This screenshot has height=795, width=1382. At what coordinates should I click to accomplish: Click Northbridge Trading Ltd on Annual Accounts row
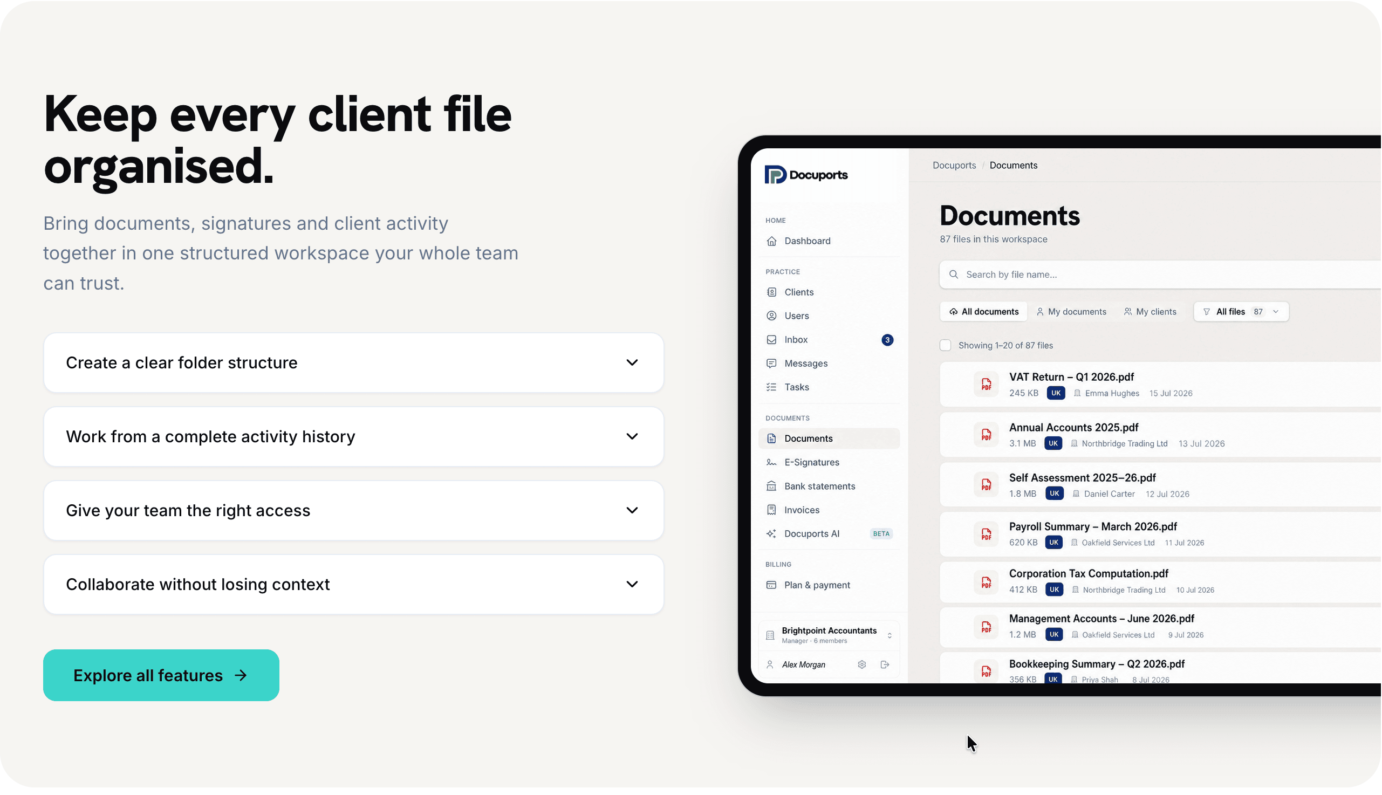(1125, 444)
